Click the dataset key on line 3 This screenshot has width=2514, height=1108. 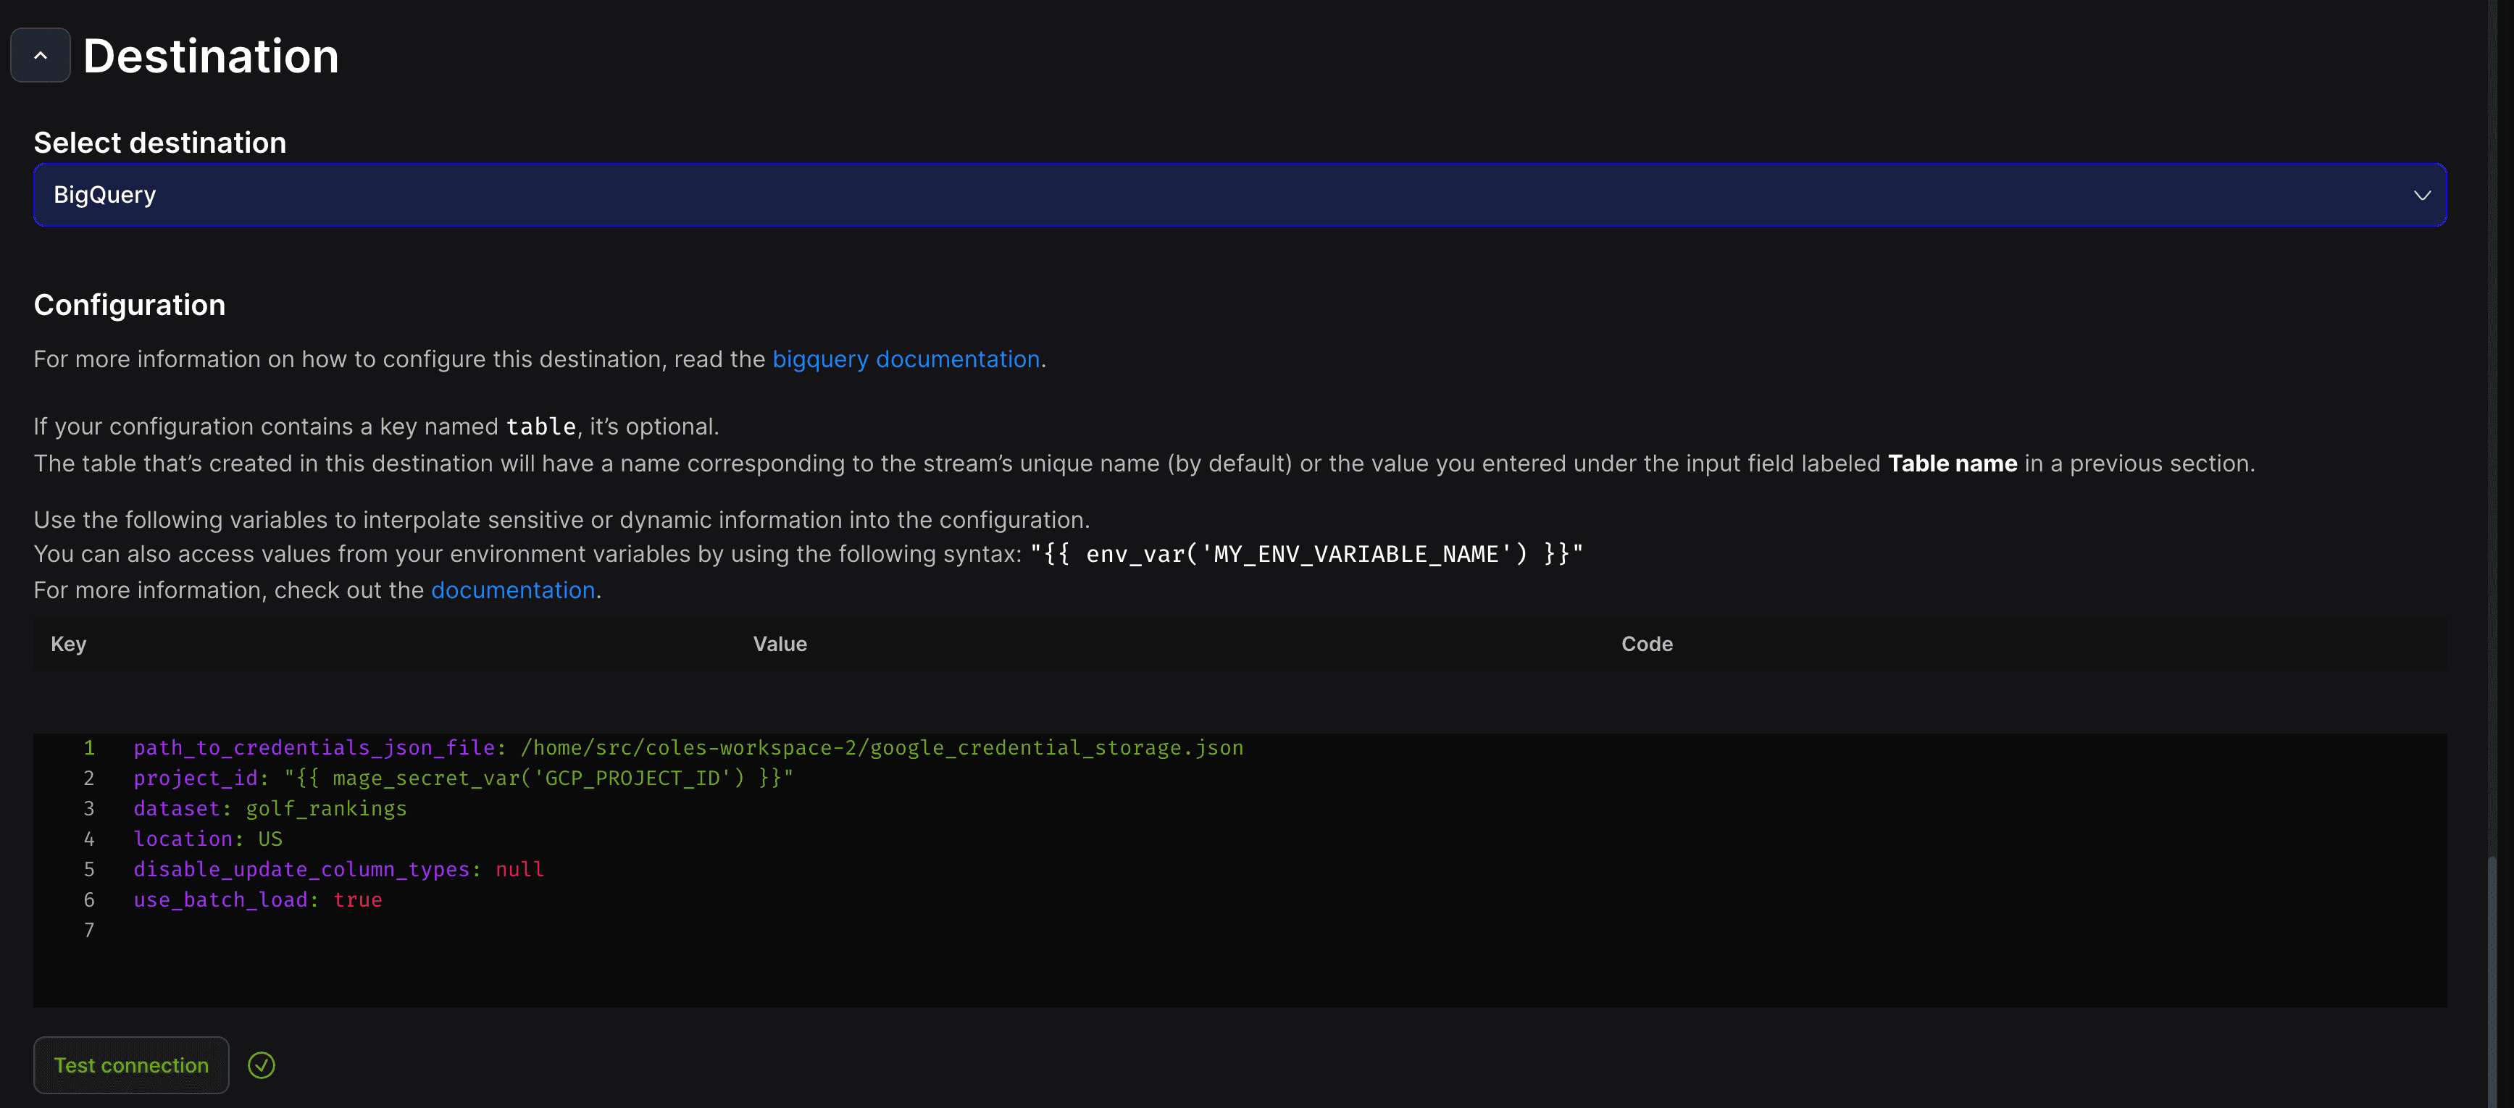(177, 809)
